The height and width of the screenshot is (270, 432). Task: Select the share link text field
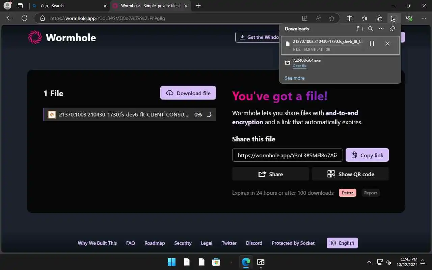pos(288,155)
